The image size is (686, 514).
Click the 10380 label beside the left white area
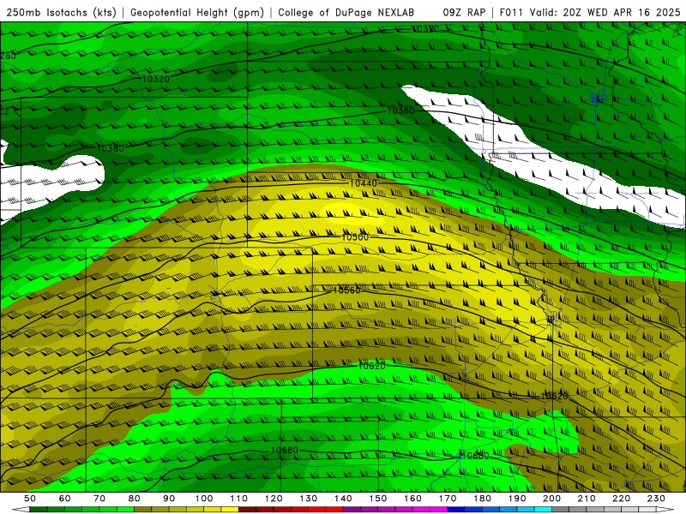(x=111, y=148)
